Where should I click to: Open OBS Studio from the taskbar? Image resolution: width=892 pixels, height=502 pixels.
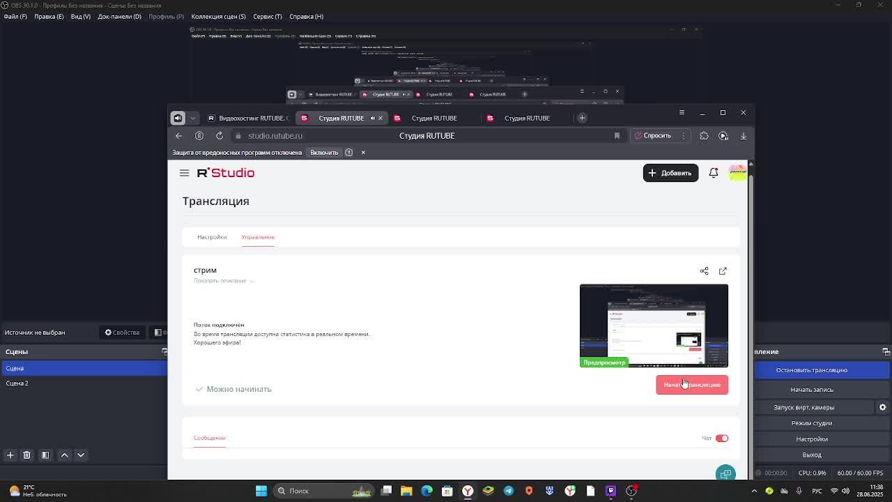point(631,491)
